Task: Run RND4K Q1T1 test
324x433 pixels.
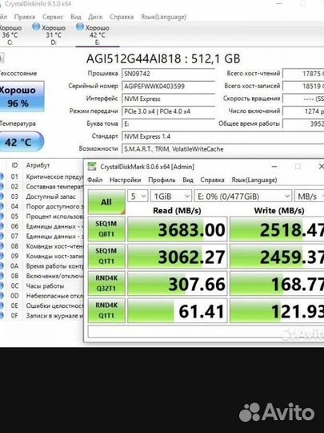Action: [106, 310]
